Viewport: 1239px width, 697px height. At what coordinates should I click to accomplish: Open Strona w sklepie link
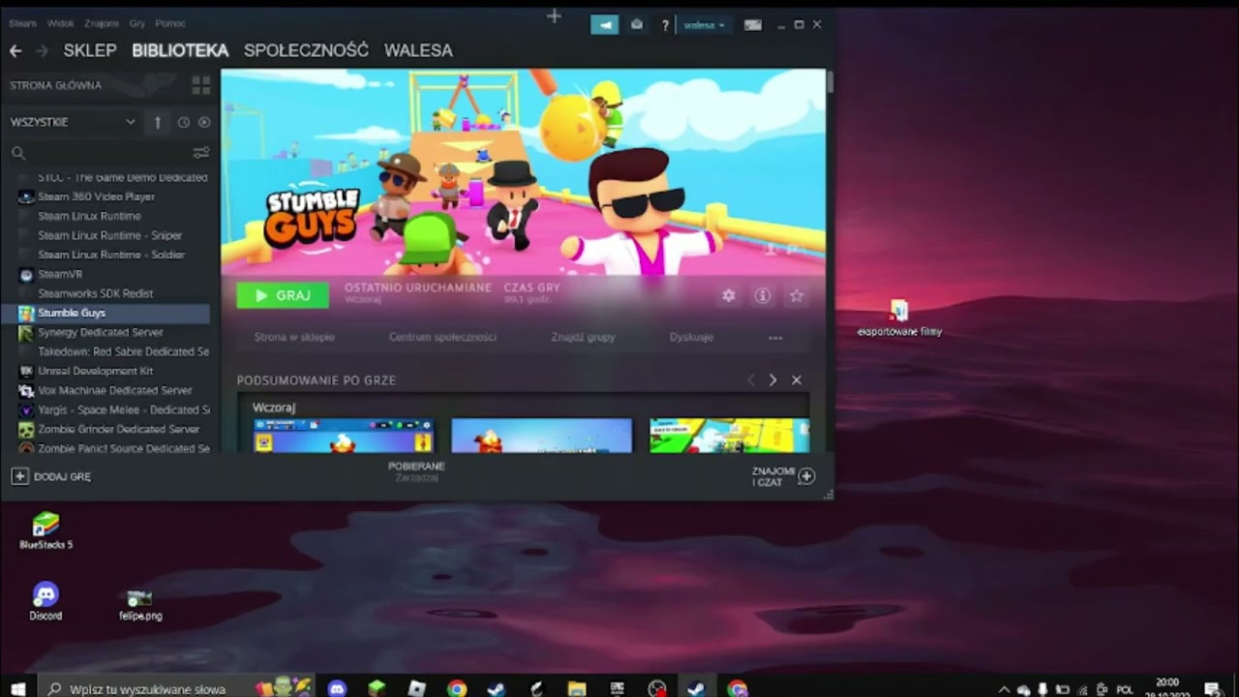pos(294,337)
